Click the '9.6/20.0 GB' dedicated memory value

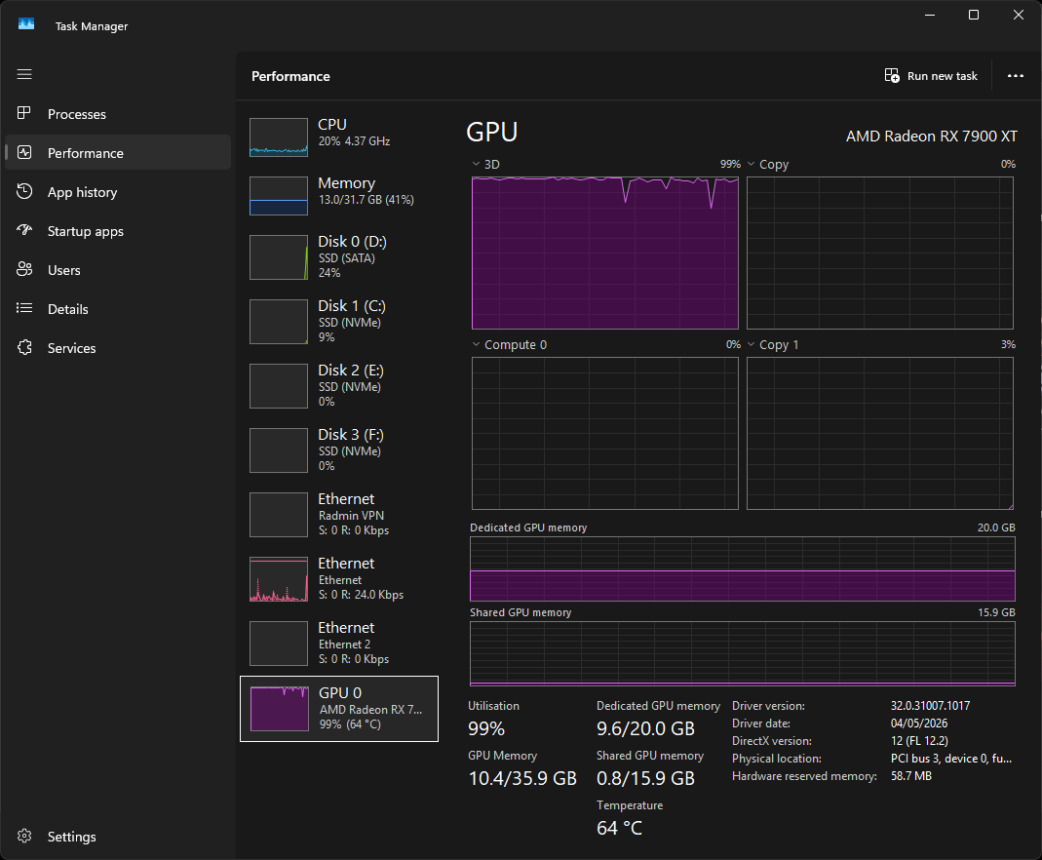point(645,728)
